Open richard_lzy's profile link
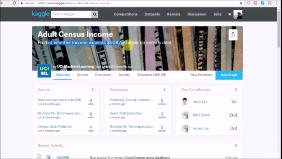This screenshot has width=282, height=159. point(201,129)
